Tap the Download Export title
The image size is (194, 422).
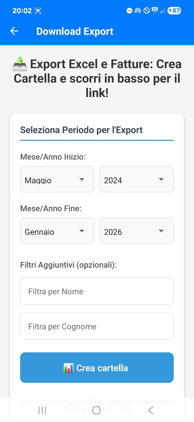pyautogui.click(x=75, y=31)
